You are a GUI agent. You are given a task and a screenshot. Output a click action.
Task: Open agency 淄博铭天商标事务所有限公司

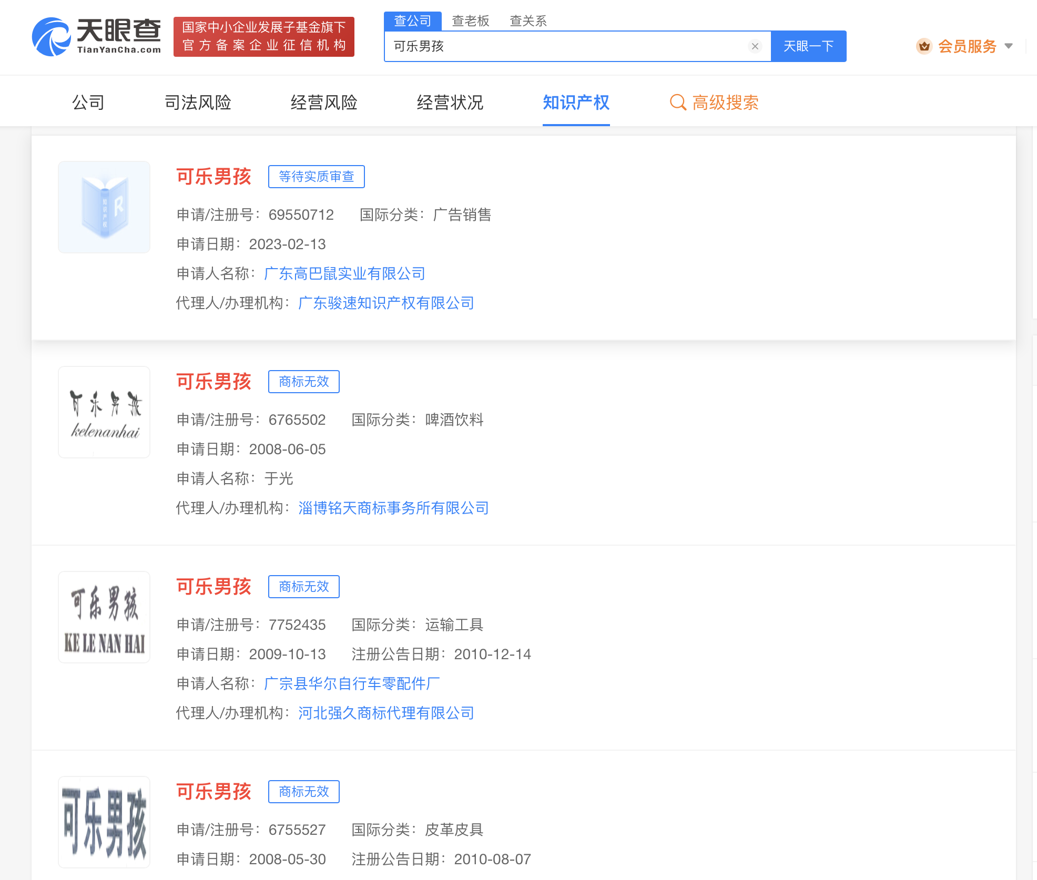pyautogui.click(x=394, y=508)
